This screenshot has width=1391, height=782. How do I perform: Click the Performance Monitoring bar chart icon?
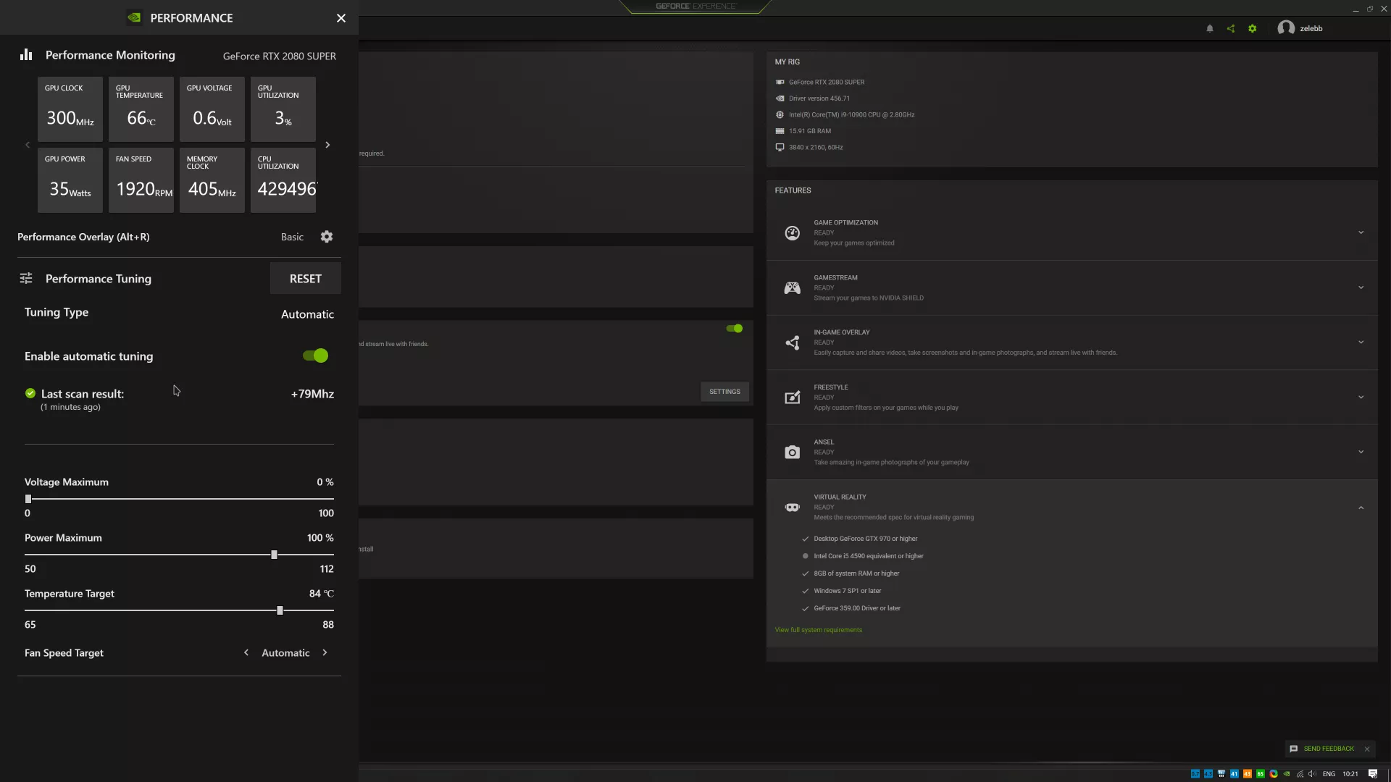click(26, 55)
